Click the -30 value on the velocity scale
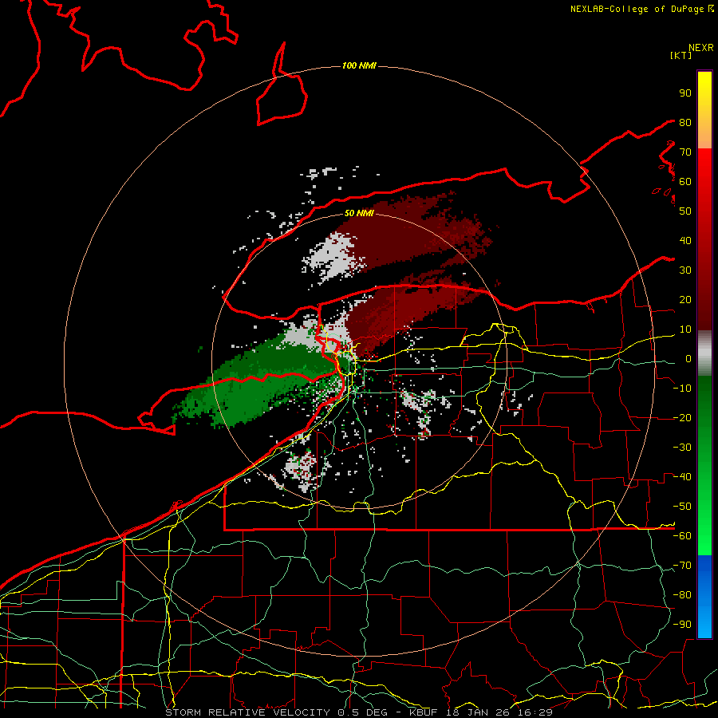Viewport: 718px width, 718px height. pos(682,448)
